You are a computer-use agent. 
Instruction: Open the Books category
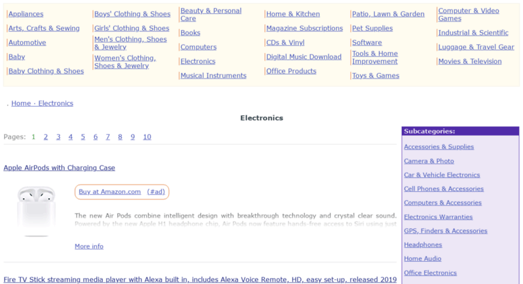click(x=190, y=33)
